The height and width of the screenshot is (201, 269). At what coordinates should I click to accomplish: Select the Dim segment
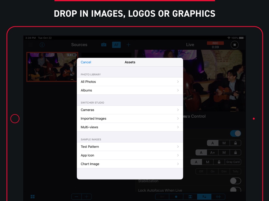(x=224, y=171)
